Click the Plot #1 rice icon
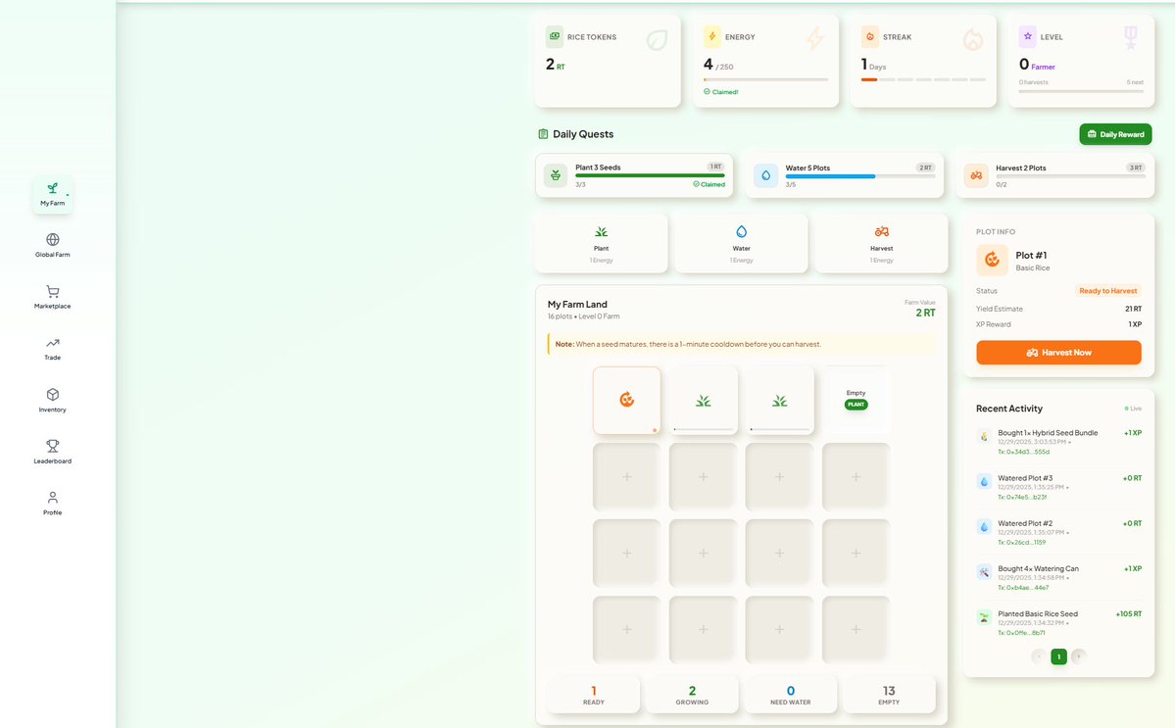The width and height of the screenshot is (1175, 728). (992, 260)
